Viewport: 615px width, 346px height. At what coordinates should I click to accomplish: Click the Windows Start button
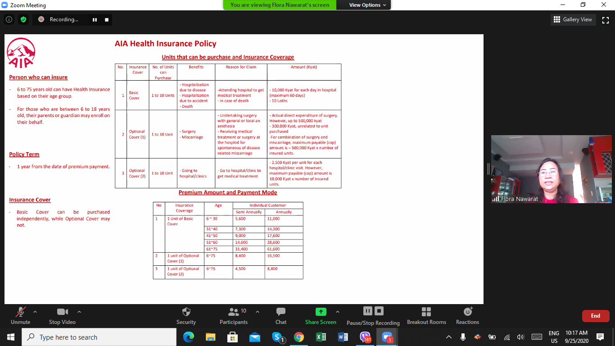tap(11, 337)
